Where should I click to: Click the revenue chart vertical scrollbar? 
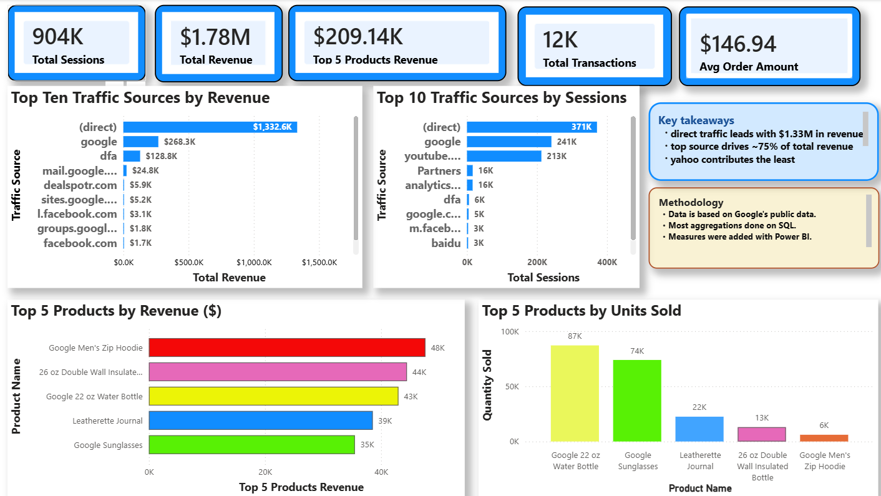pos(356,178)
